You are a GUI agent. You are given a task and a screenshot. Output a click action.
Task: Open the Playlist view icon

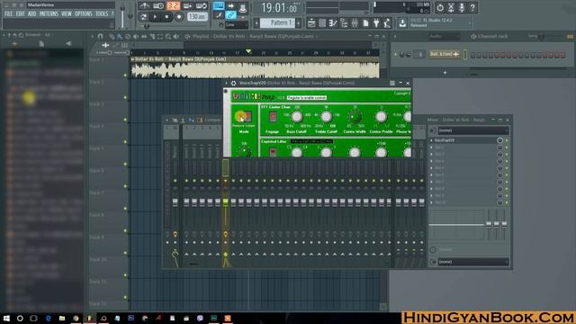tap(311, 23)
